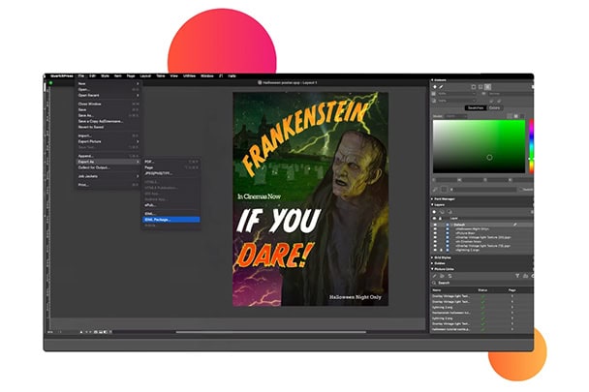Click the filter funnel icon in picture panel

point(517,276)
